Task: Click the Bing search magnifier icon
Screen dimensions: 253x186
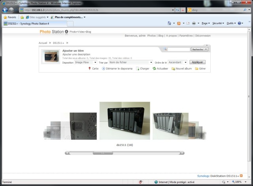Action: coord(245,10)
